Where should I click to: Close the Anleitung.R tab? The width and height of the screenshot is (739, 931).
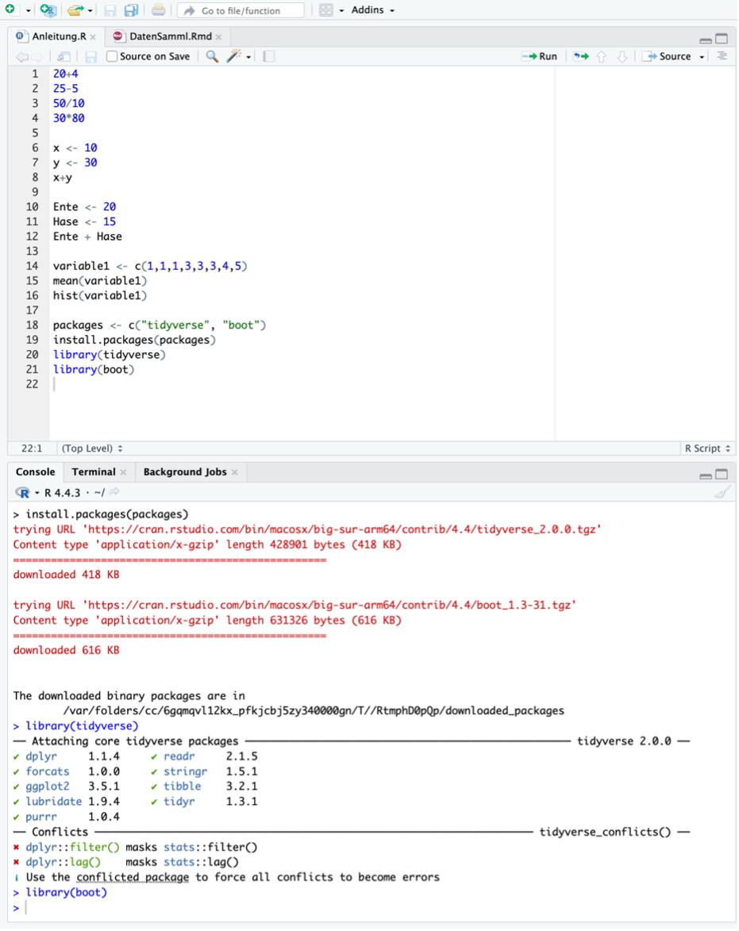[x=93, y=37]
